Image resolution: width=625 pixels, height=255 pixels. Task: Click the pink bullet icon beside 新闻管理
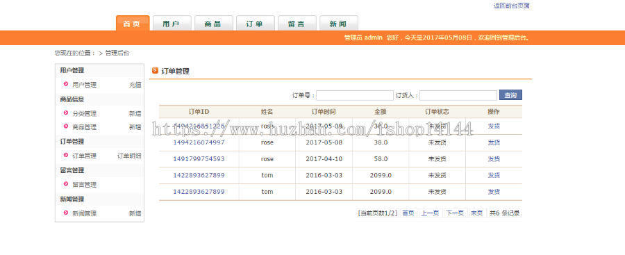tap(66, 213)
